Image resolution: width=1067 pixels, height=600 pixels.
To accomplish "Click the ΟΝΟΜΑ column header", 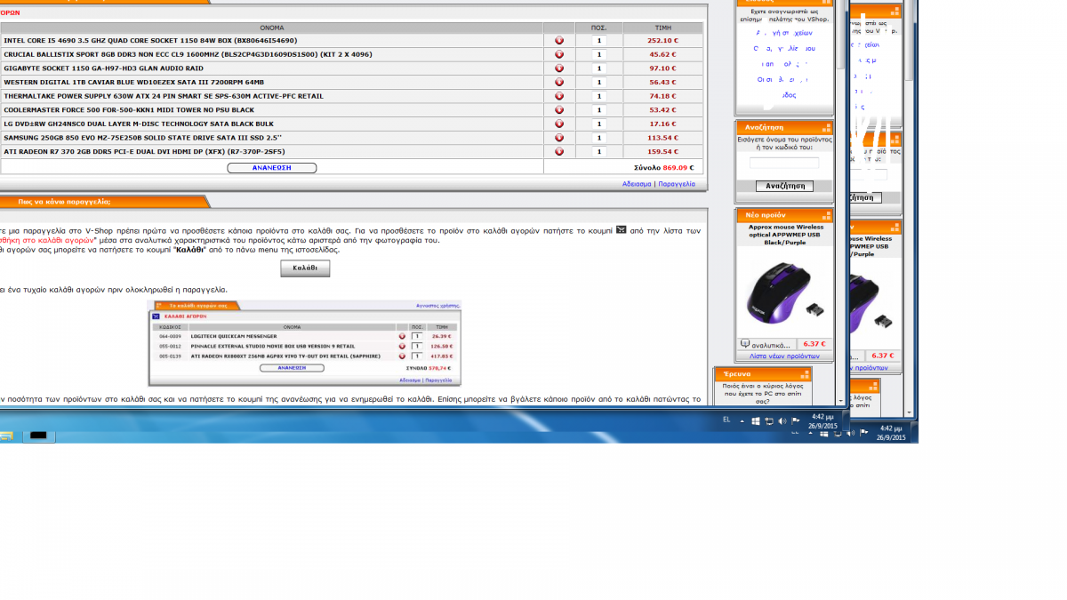I will [272, 28].
